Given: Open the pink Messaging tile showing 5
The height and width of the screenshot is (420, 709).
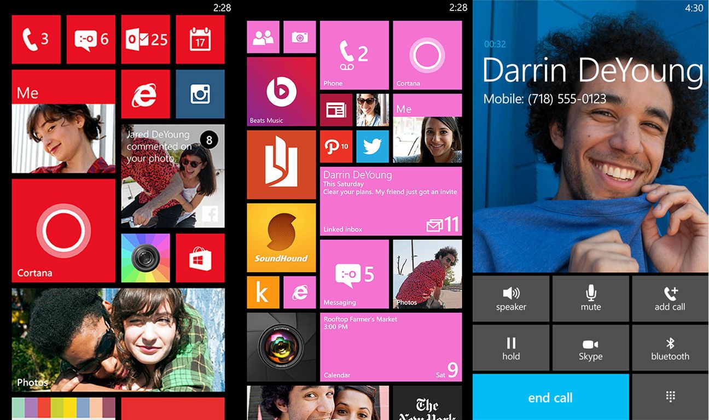Looking at the screenshot, I should click(354, 274).
